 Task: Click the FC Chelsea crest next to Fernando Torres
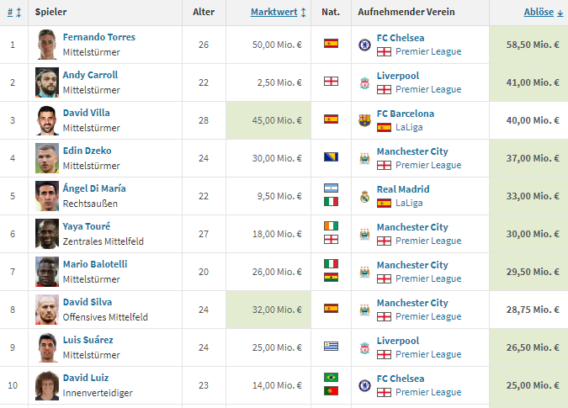coord(364,45)
